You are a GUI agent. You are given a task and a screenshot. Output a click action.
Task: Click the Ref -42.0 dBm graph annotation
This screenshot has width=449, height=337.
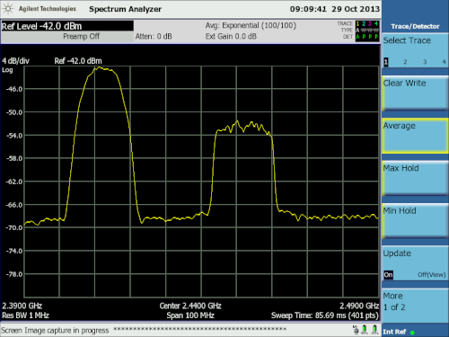(78, 61)
